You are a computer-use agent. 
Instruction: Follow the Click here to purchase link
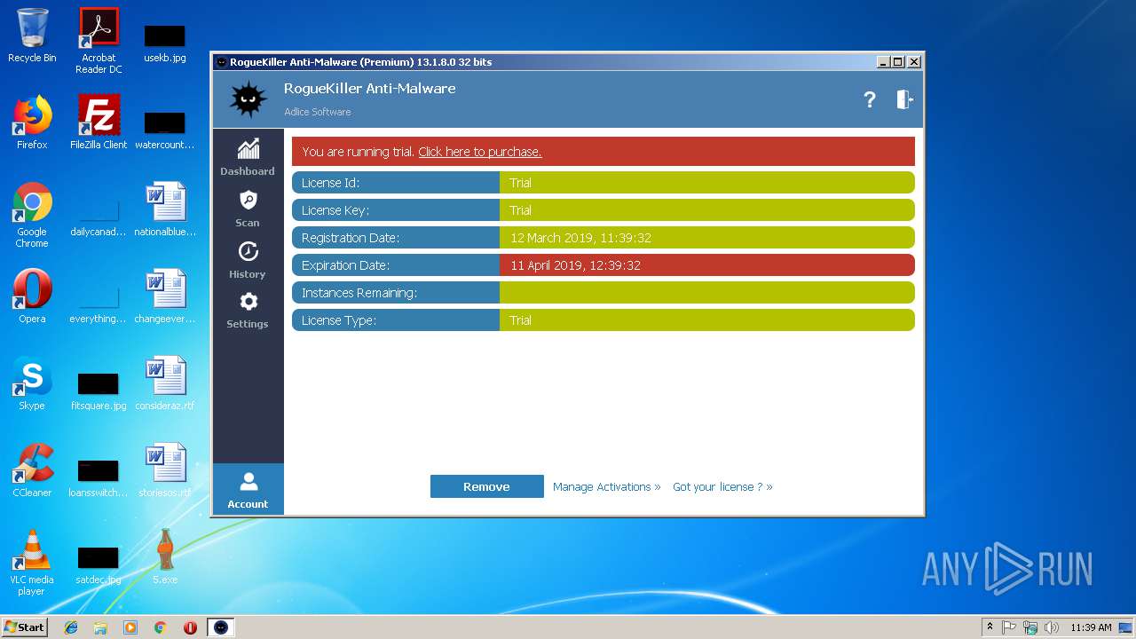480,152
